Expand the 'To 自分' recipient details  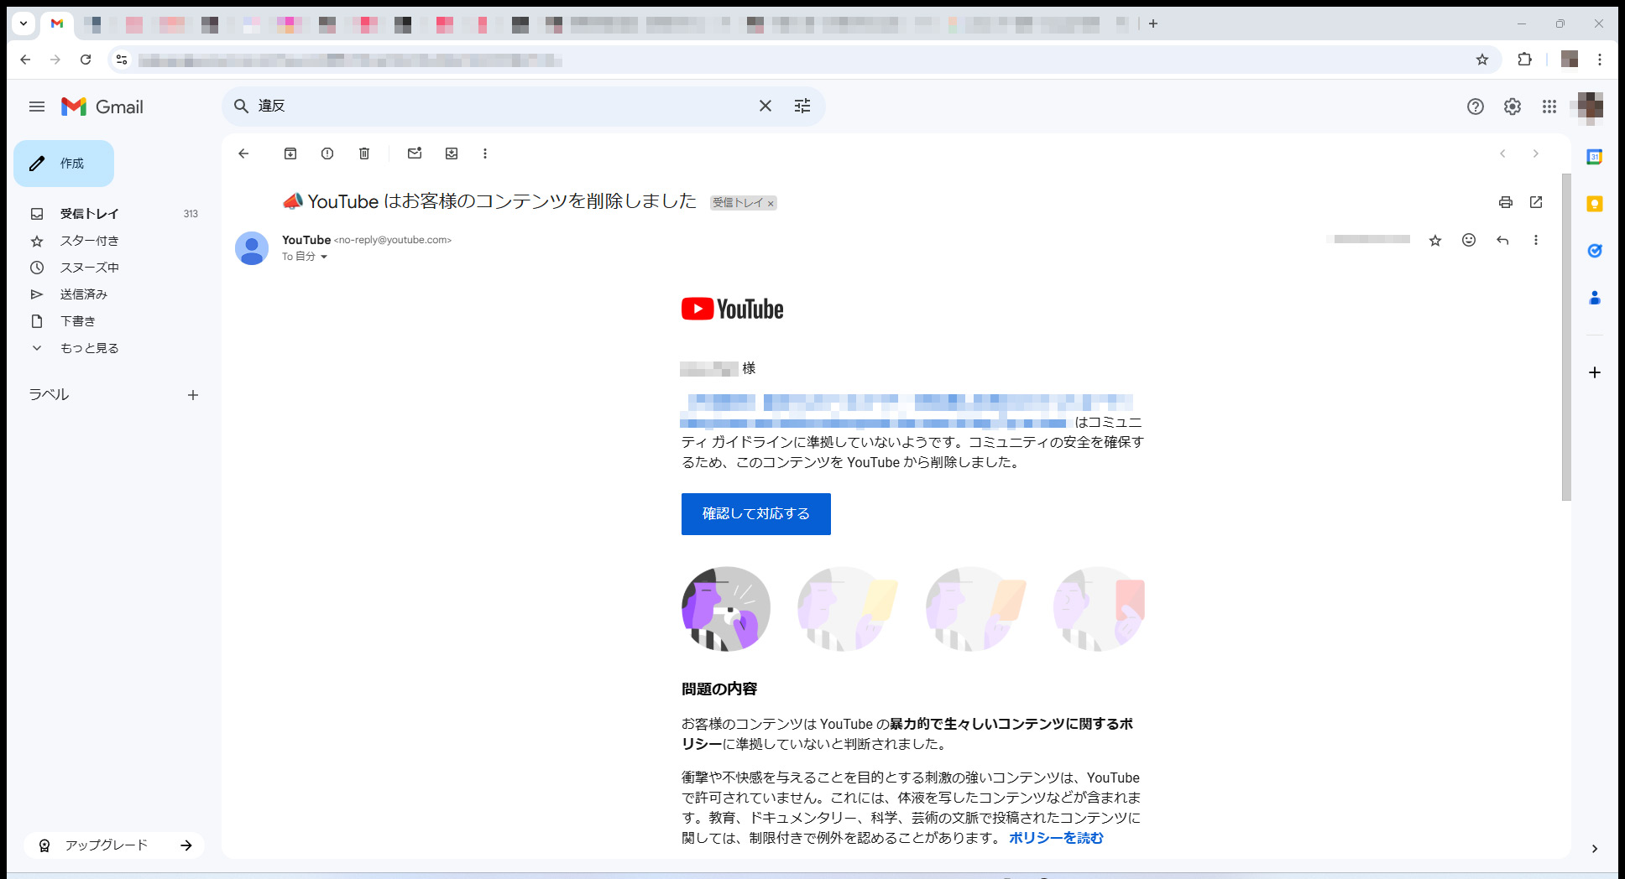pyautogui.click(x=324, y=257)
